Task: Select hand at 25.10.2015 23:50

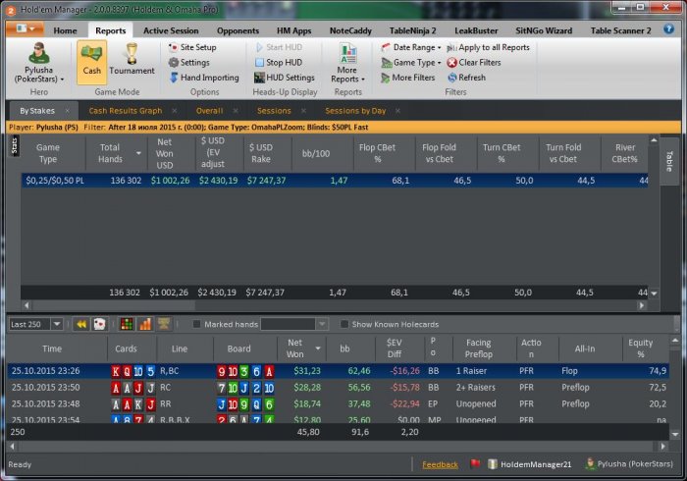Action: click(x=339, y=388)
